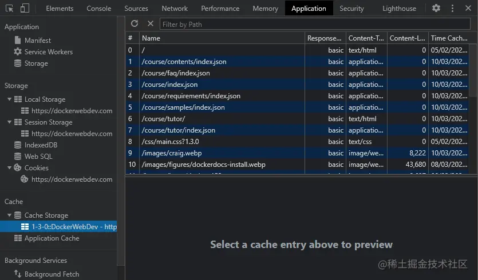Select the 1-3-0::DockerWebDev cache entry
This screenshot has width=478, height=280.
pos(73,227)
